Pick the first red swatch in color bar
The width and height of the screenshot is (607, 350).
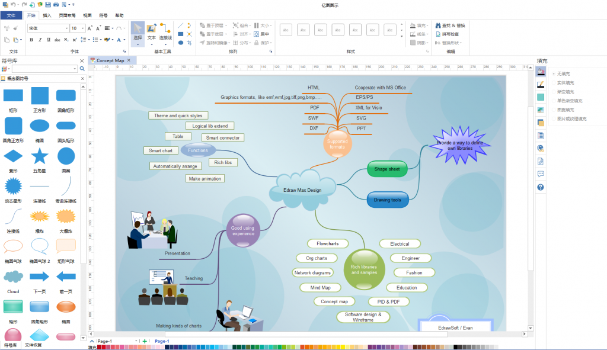point(100,347)
